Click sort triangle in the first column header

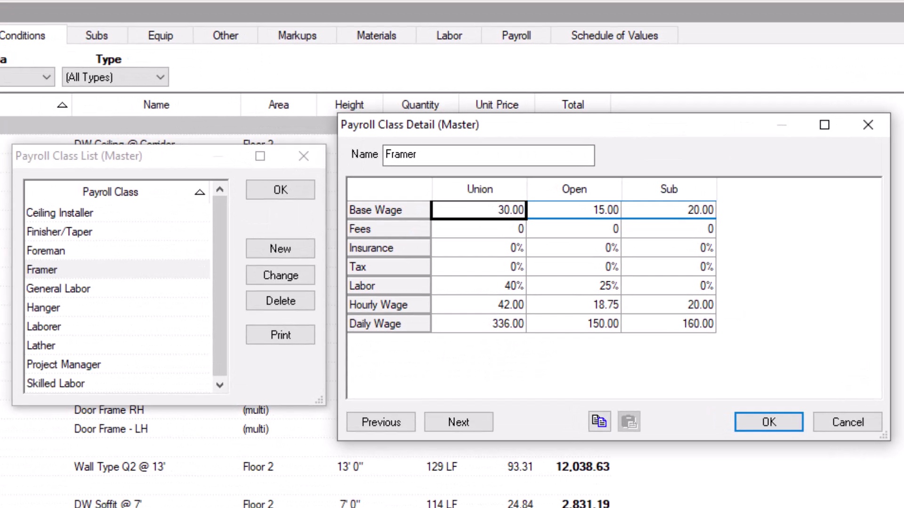pos(62,105)
